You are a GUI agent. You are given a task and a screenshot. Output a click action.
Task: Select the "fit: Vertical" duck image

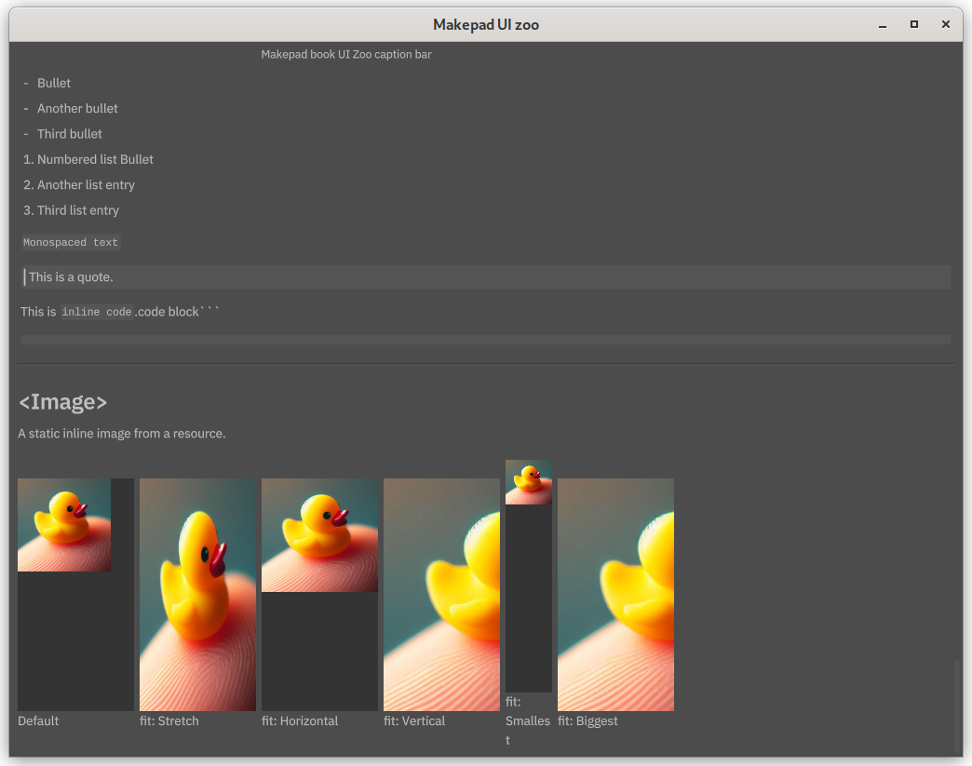(440, 595)
